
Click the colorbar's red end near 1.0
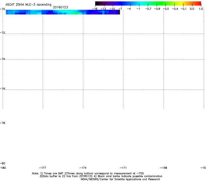click(x=199, y=3)
